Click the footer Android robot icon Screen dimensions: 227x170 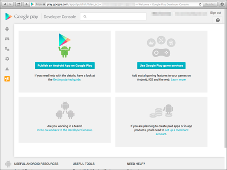8,164
